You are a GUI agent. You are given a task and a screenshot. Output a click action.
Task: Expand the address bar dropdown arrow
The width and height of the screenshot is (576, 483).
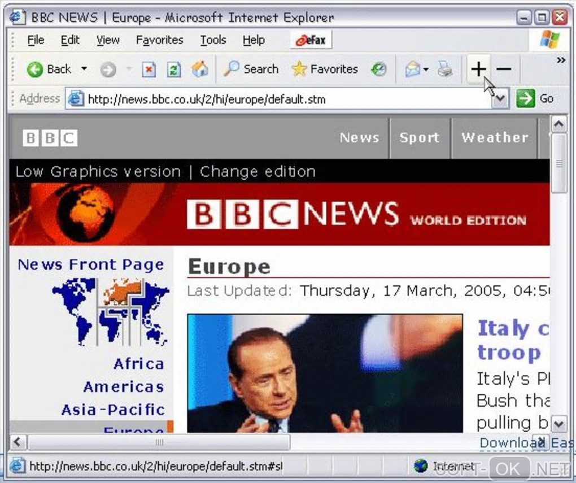coord(500,99)
